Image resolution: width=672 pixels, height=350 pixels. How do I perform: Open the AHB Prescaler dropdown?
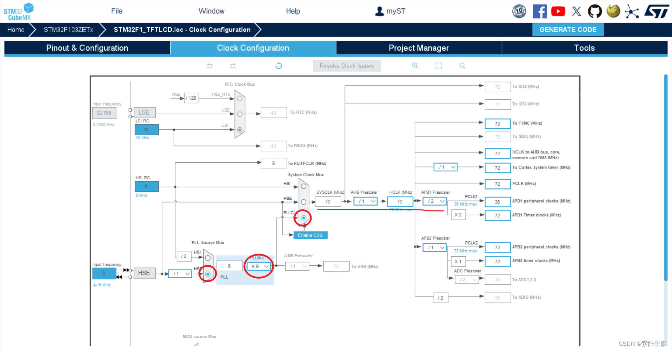pyautogui.click(x=365, y=201)
